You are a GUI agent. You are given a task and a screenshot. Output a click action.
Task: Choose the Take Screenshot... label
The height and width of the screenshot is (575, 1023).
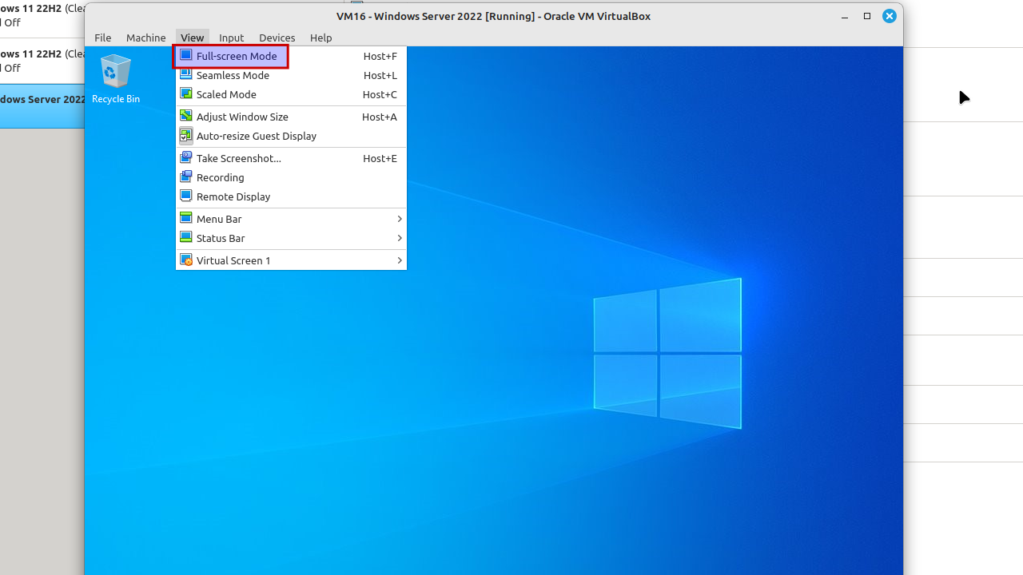pyautogui.click(x=239, y=158)
